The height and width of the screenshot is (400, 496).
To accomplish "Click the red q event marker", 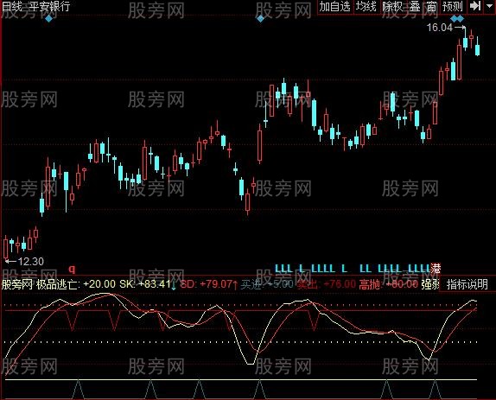I will [x=73, y=269].
